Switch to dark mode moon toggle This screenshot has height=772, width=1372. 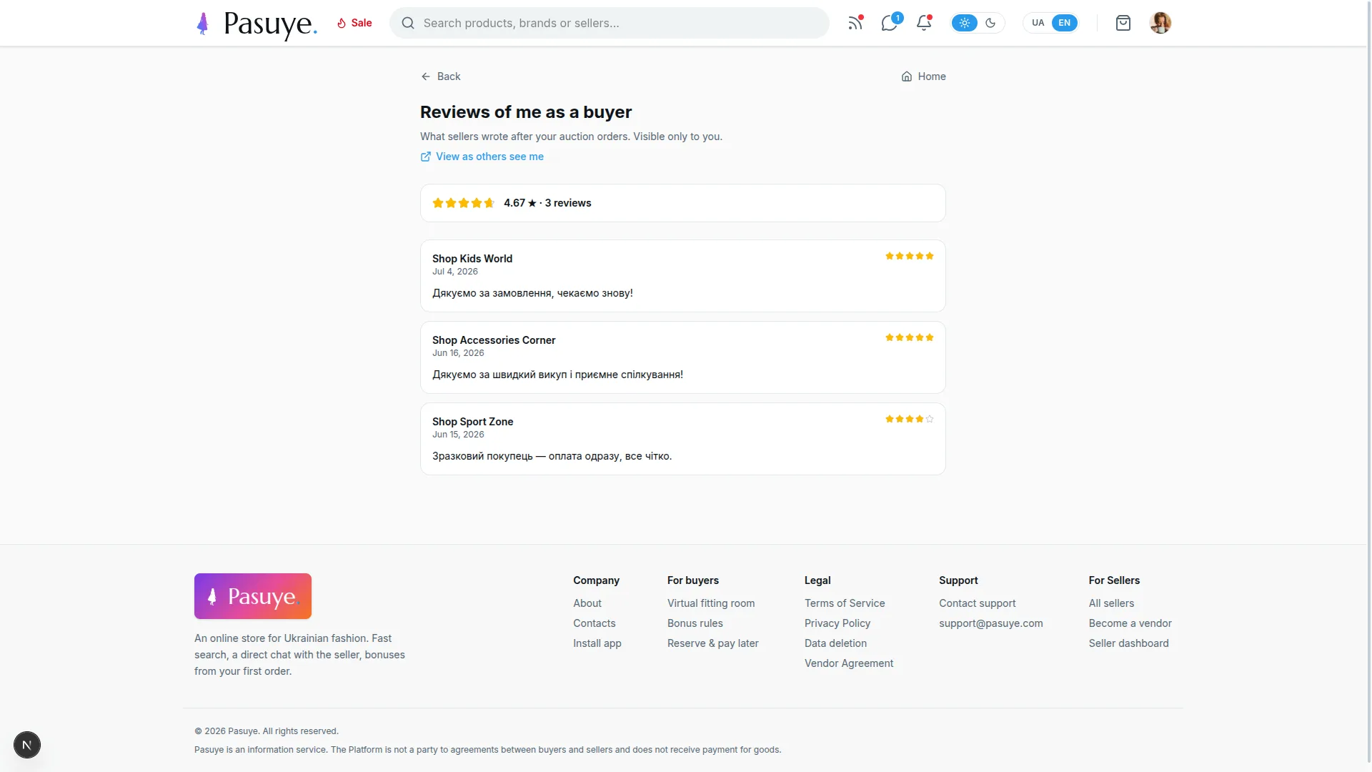pyautogui.click(x=990, y=23)
